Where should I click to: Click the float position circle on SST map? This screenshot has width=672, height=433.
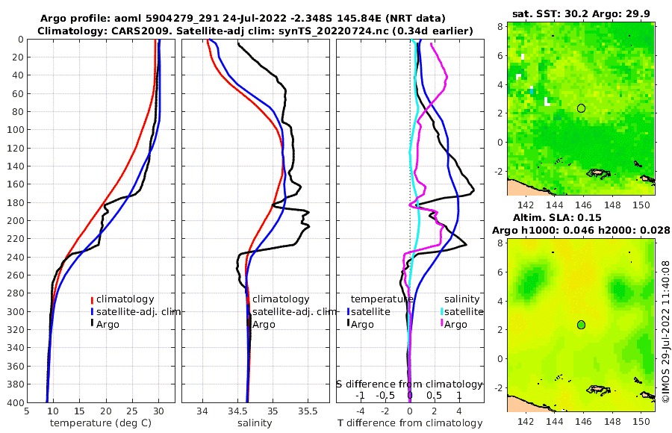click(581, 108)
